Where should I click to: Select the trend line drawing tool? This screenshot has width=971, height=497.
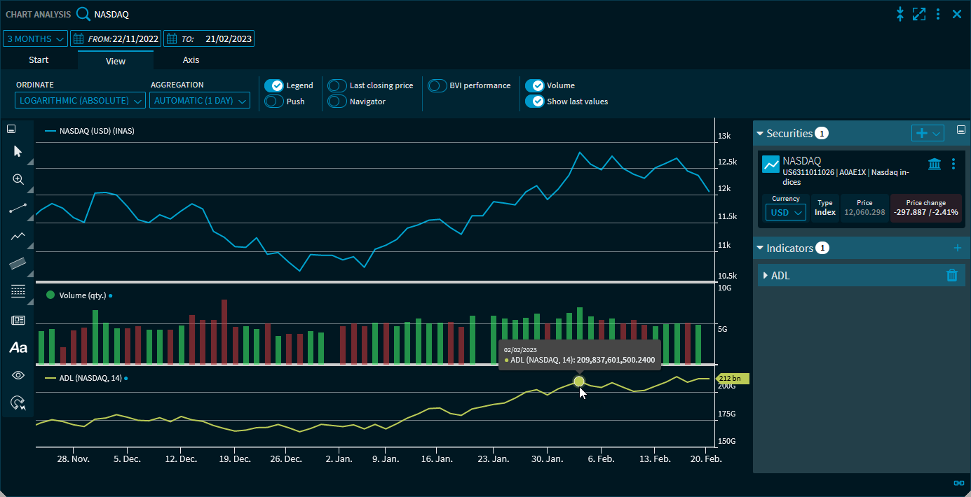click(18, 208)
